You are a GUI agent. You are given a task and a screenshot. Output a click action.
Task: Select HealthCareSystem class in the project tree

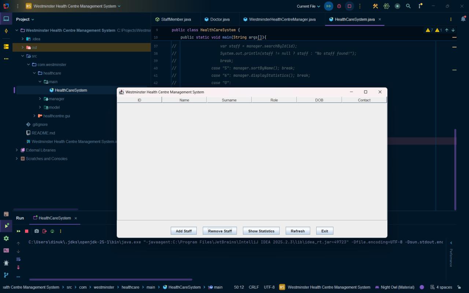[71, 90]
